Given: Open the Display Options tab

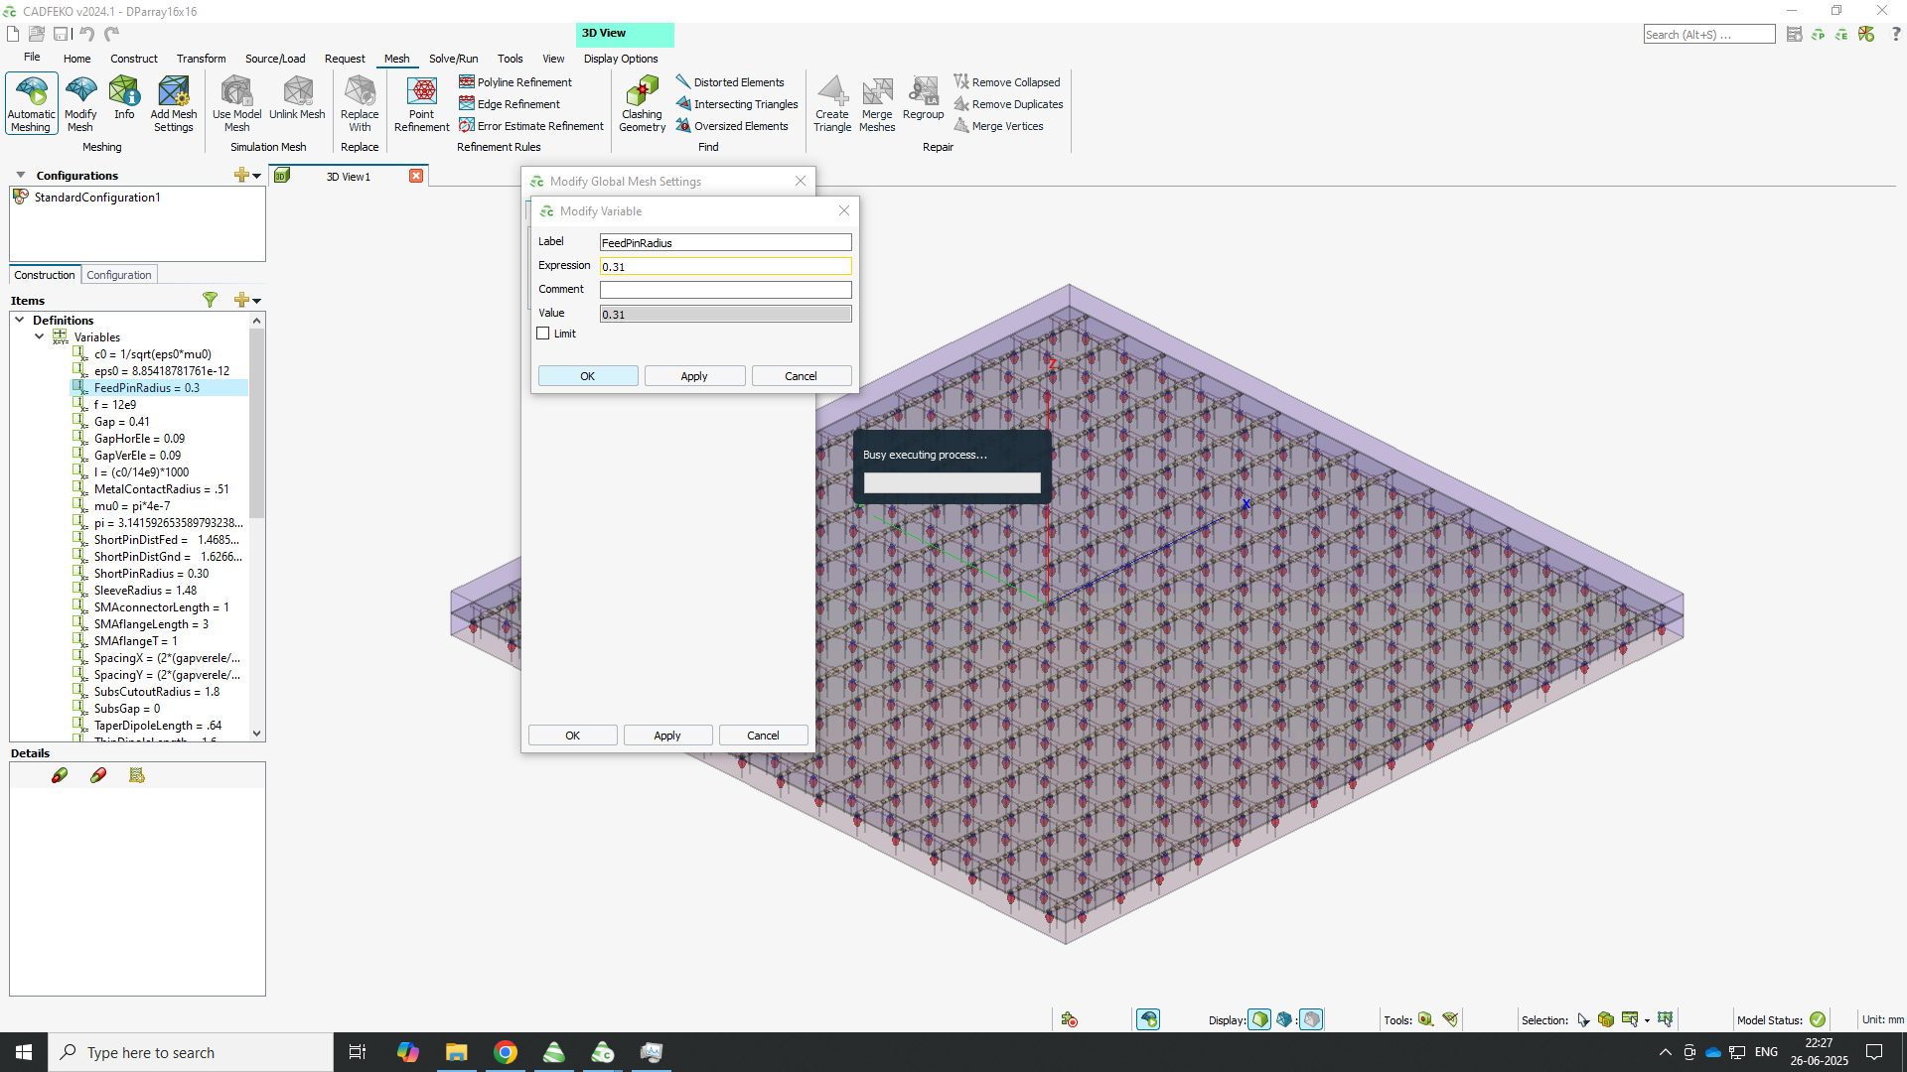Looking at the screenshot, I should [621, 59].
